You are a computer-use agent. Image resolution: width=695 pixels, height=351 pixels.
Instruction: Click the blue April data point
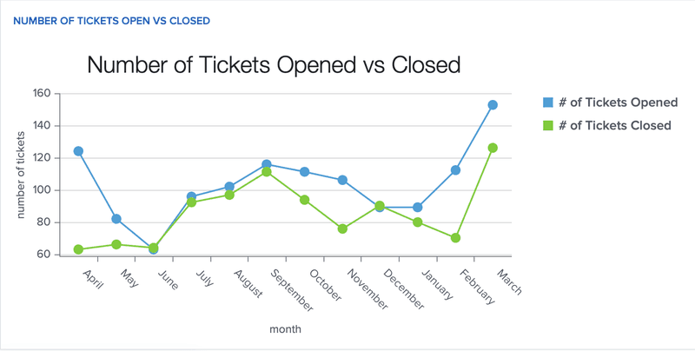click(x=78, y=151)
